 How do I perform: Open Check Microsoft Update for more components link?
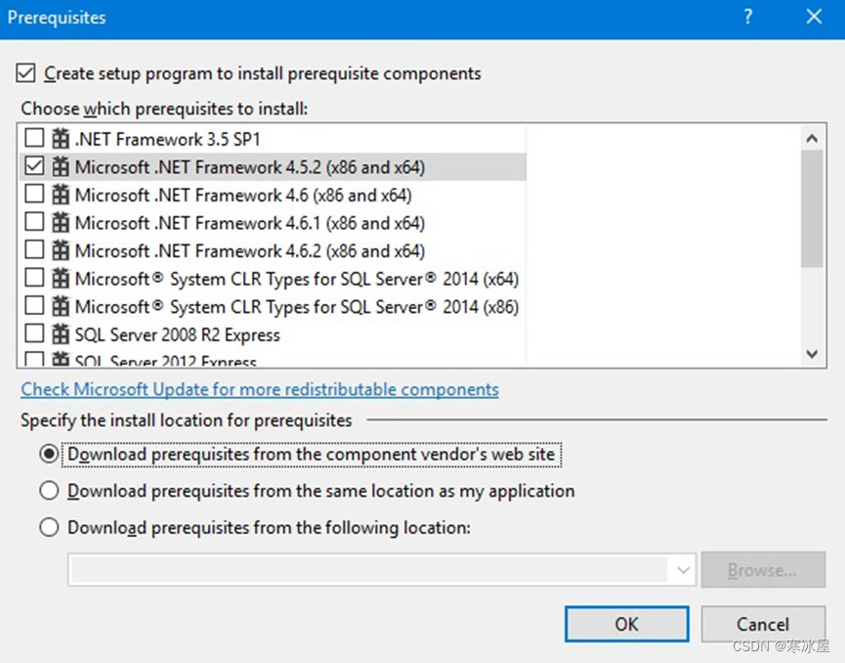(x=260, y=389)
